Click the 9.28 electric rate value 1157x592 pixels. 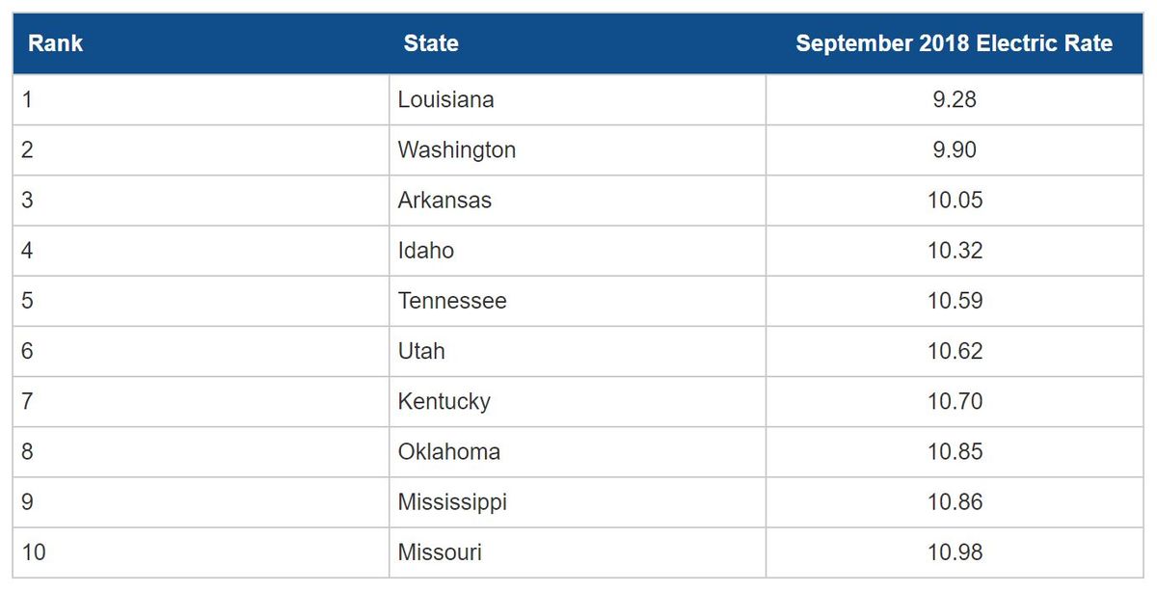click(955, 99)
